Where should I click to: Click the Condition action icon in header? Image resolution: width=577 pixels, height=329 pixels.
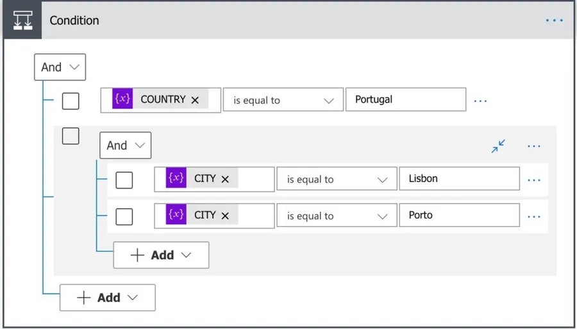coord(22,21)
